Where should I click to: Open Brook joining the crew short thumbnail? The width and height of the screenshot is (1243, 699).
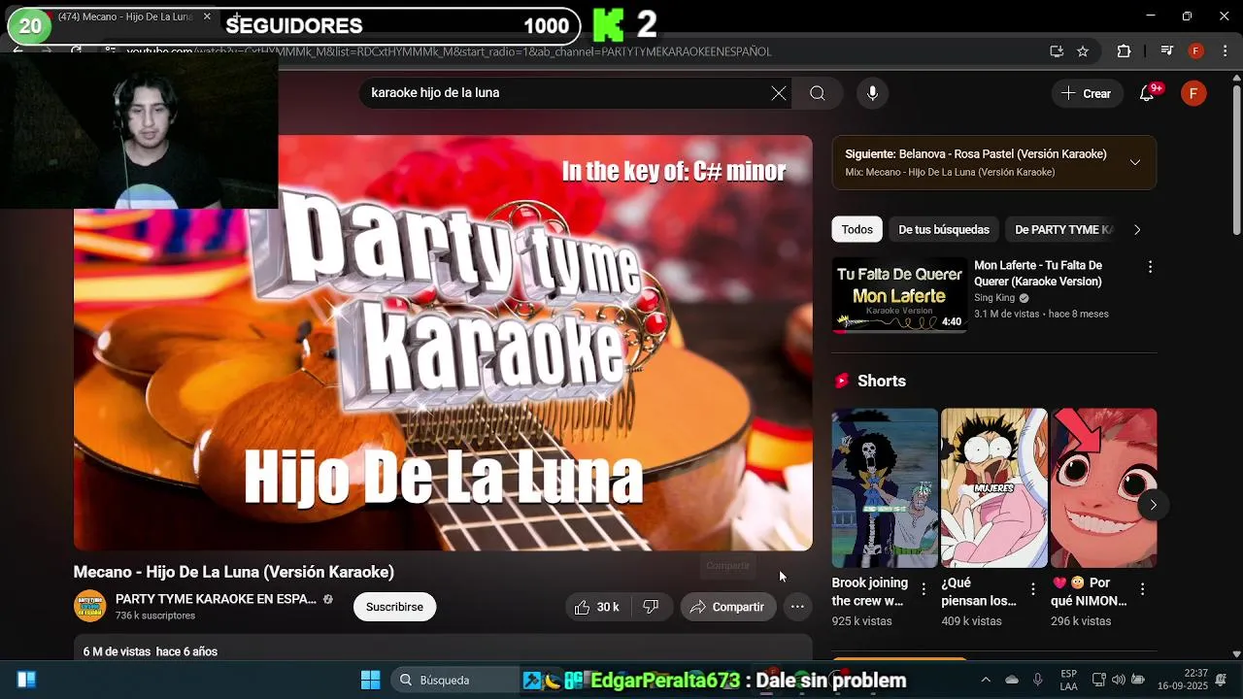click(885, 488)
